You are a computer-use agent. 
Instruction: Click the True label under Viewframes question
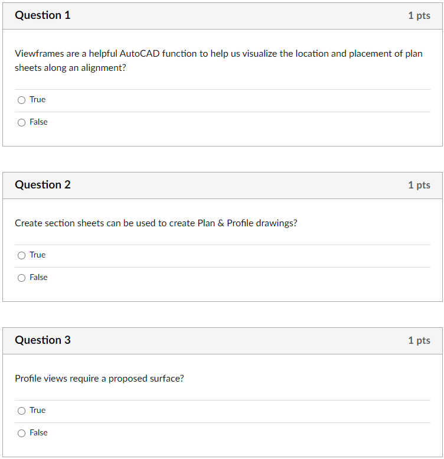click(37, 100)
